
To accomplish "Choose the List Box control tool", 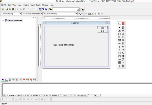I will click(123, 40).
